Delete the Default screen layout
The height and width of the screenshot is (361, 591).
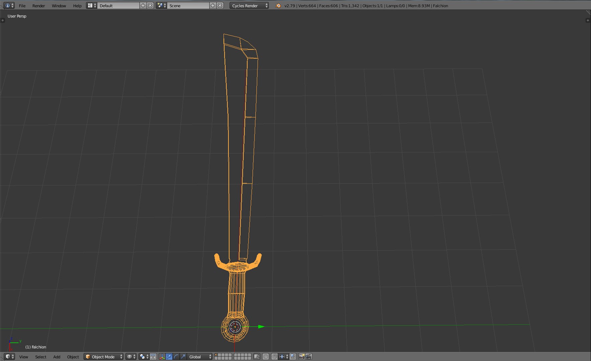click(150, 5)
